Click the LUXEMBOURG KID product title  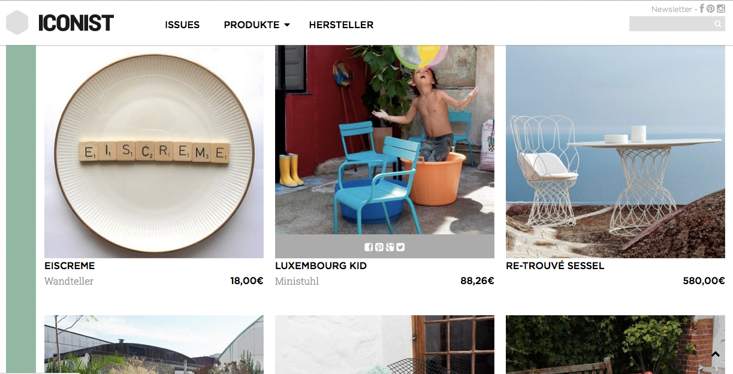(321, 266)
